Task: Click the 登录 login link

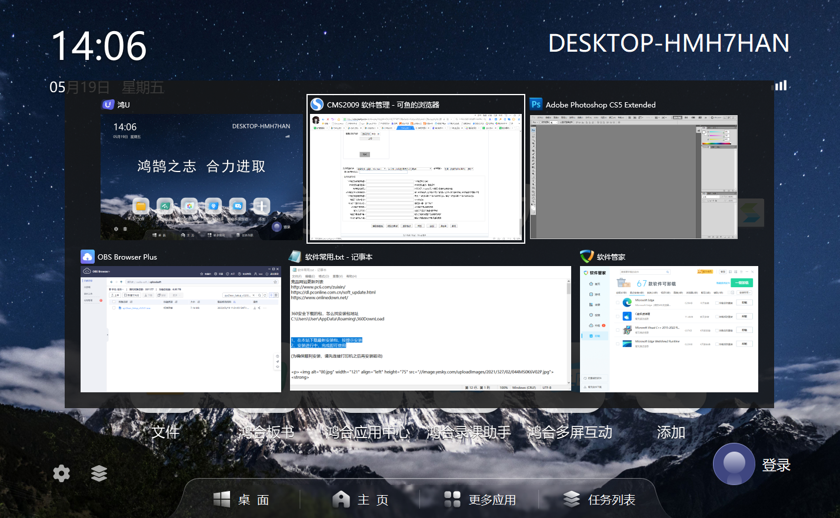Action: (x=776, y=465)
